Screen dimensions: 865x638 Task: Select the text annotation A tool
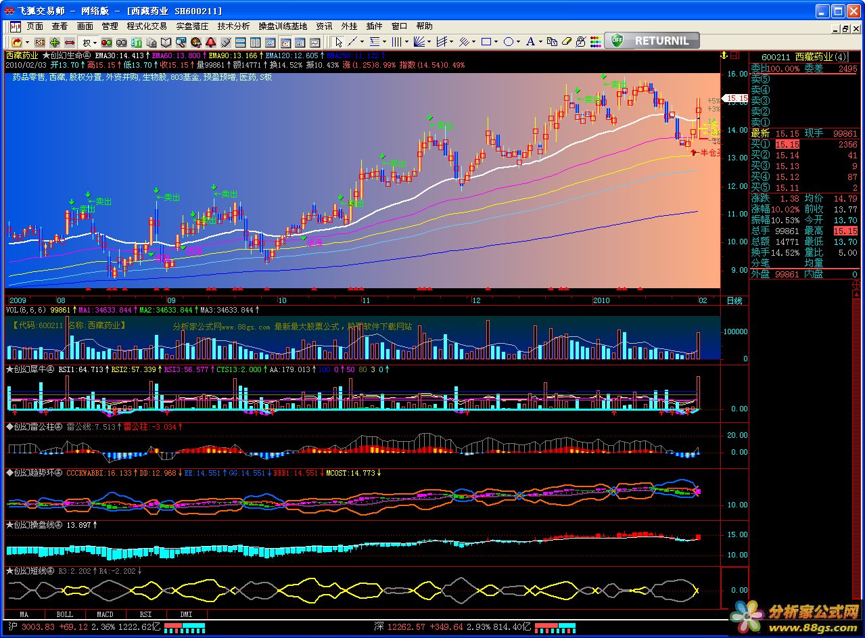click(530, 42)
